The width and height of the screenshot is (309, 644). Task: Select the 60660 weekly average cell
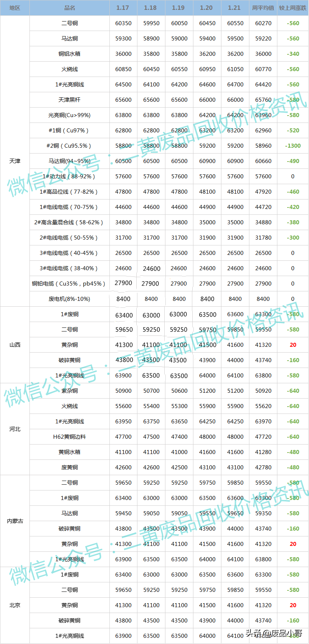[x=263, y=161]
